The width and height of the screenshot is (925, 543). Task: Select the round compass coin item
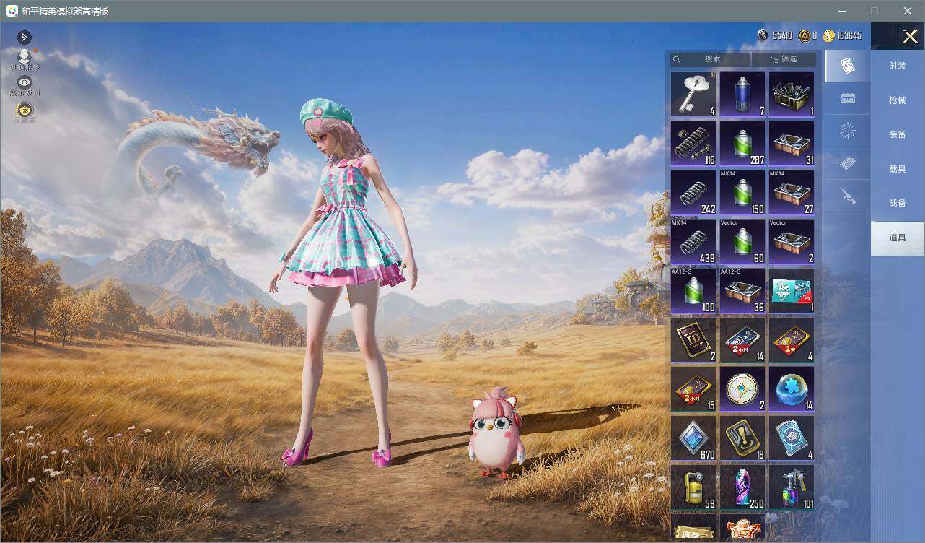[742, 388]
